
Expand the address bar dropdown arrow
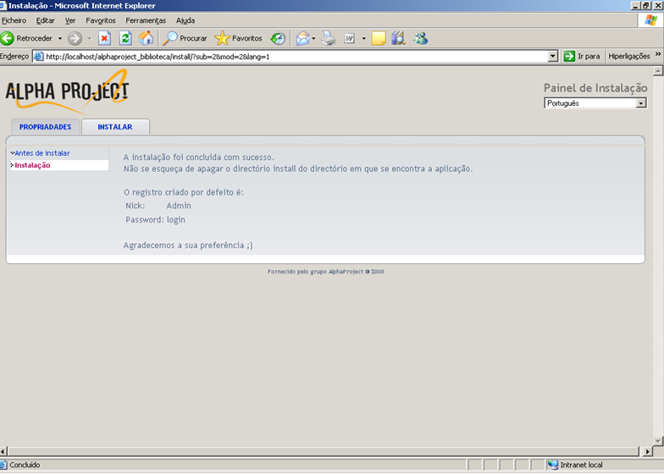coord(552,56)
